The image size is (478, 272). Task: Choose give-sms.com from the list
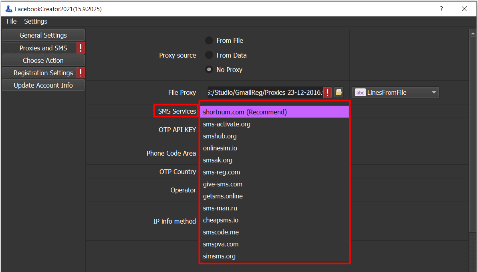[x=274, y=184]
